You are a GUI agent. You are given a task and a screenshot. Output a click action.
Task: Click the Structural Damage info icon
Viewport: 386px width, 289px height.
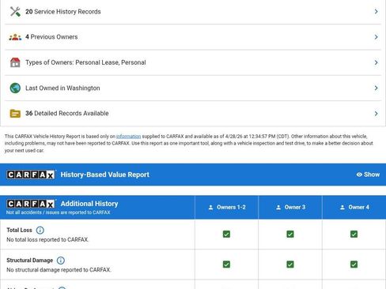click(x=61, y=261)
